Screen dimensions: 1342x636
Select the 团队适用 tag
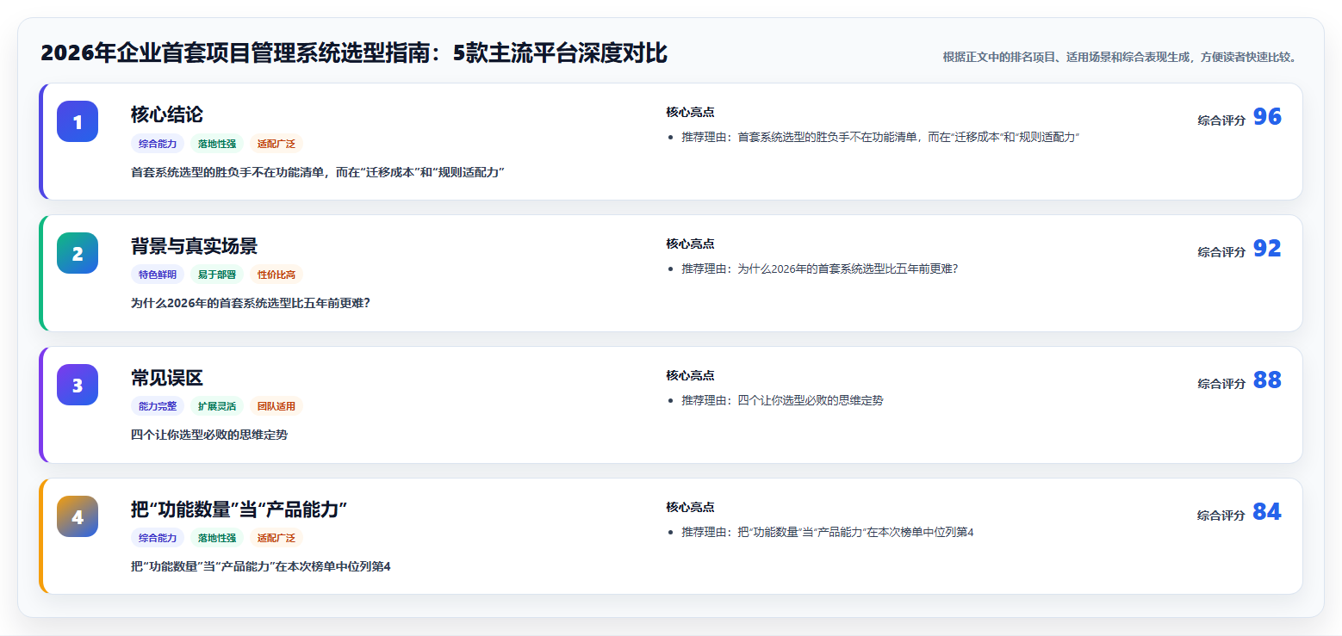click(276, 406)
